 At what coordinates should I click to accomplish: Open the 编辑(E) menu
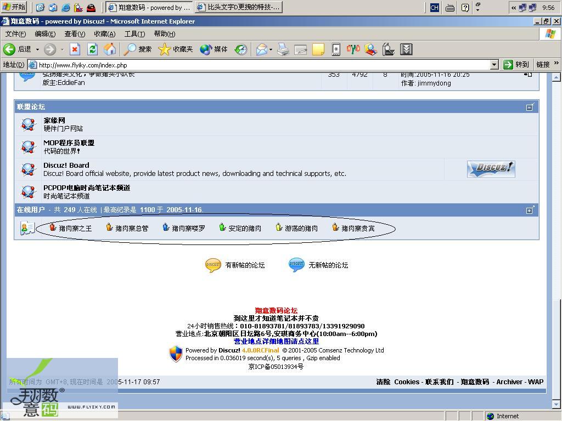tap(45, 34)
